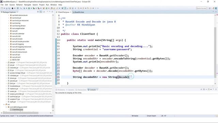Open the New file dropdown arrow
Viewport: 218px width, 123px height.
coord(4,8)
